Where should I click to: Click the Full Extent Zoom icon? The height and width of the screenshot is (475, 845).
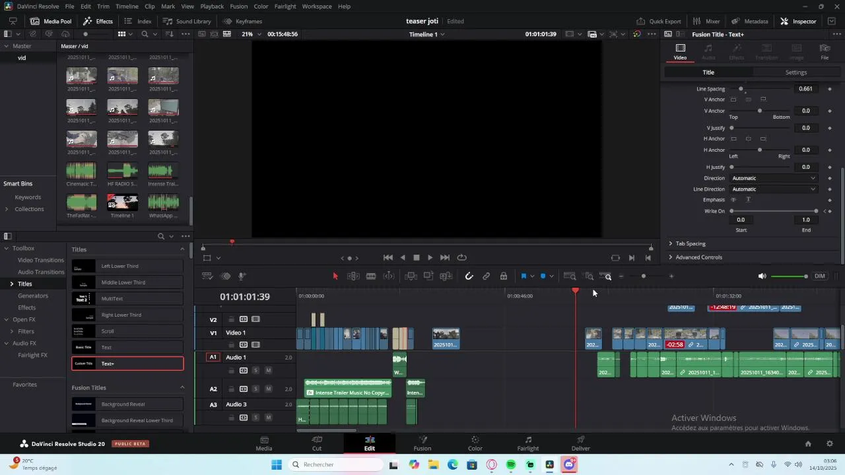coord(570,276)
